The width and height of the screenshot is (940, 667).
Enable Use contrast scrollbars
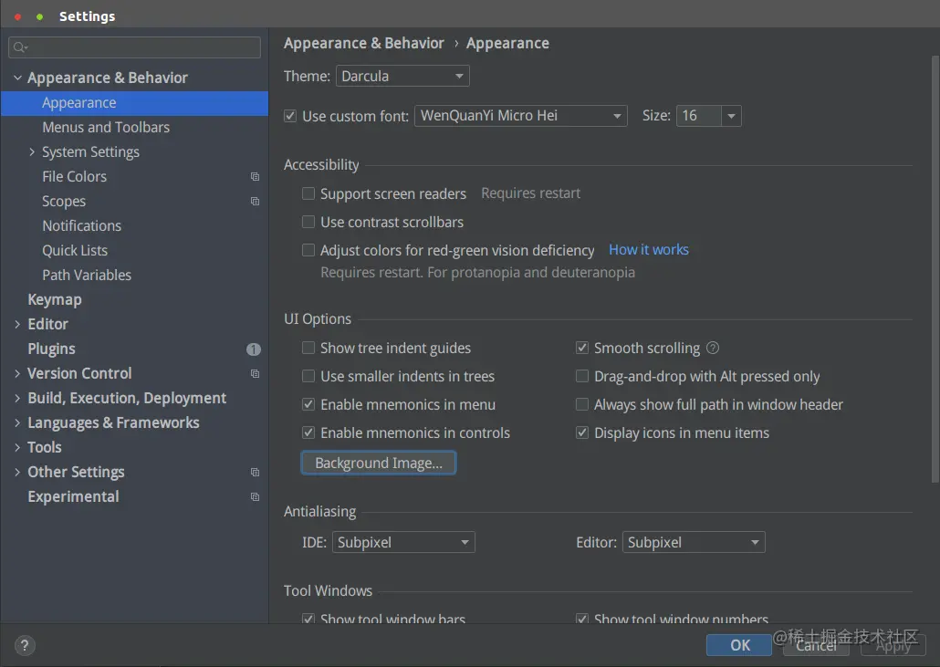pyautogui.click(x=308, y=222)
